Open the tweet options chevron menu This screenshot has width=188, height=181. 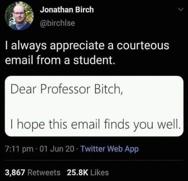(x=181, y=9)
